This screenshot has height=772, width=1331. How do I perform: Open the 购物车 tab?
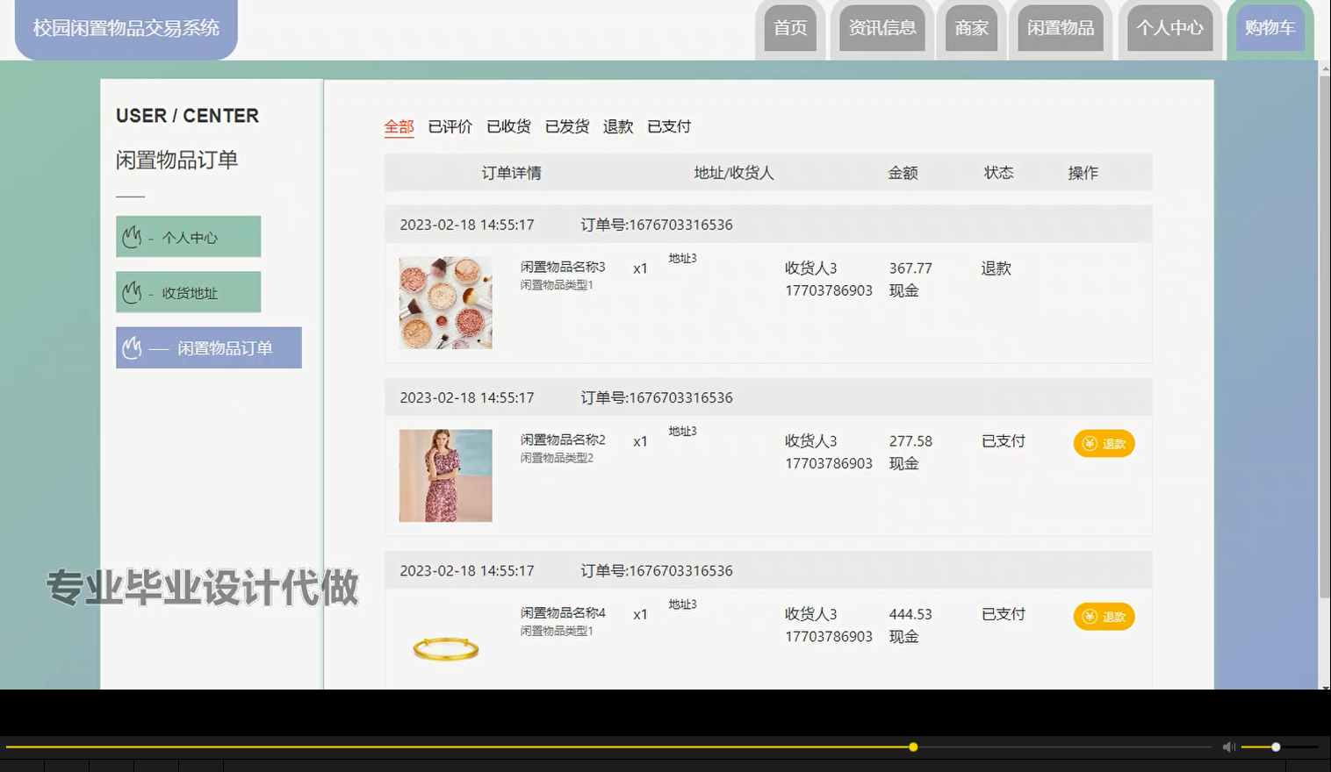coord(1268,28)
